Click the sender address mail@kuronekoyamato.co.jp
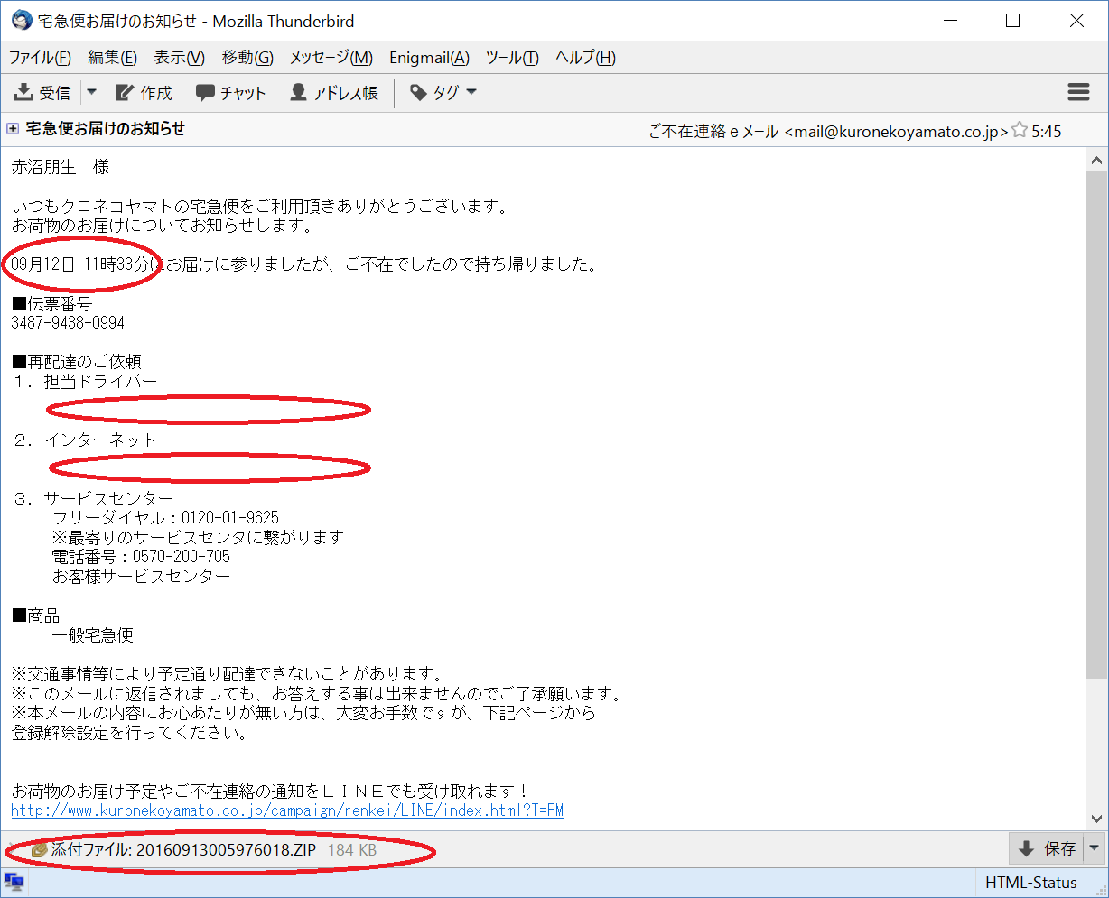The image size is (1109, 898). [x=896, y=132]
